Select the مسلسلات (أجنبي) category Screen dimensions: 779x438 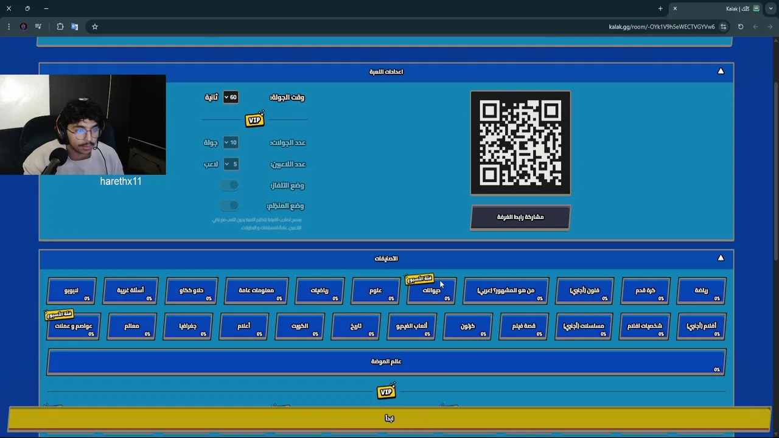tap(584, 326)
